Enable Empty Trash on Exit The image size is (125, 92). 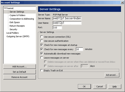point(41,70)
